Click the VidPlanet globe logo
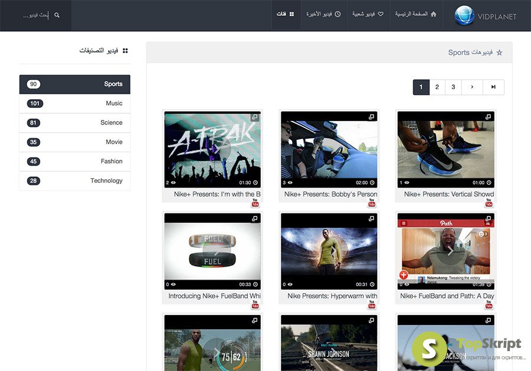Viewport: 531px width, 371px height. (464, 15)
